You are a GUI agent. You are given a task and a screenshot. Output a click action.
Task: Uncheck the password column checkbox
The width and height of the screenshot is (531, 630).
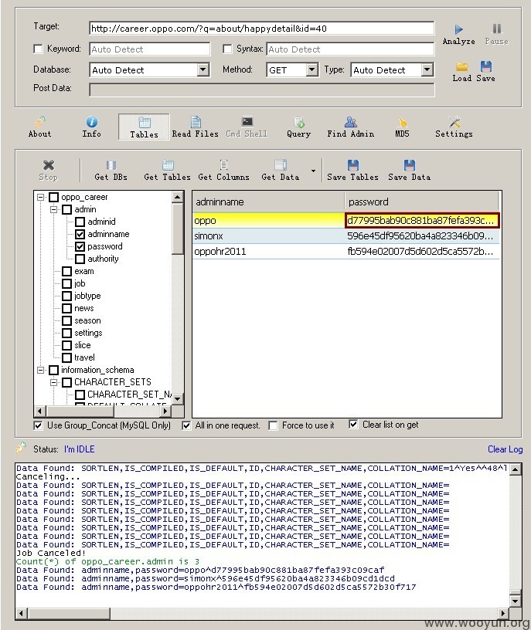click(80, 247)
